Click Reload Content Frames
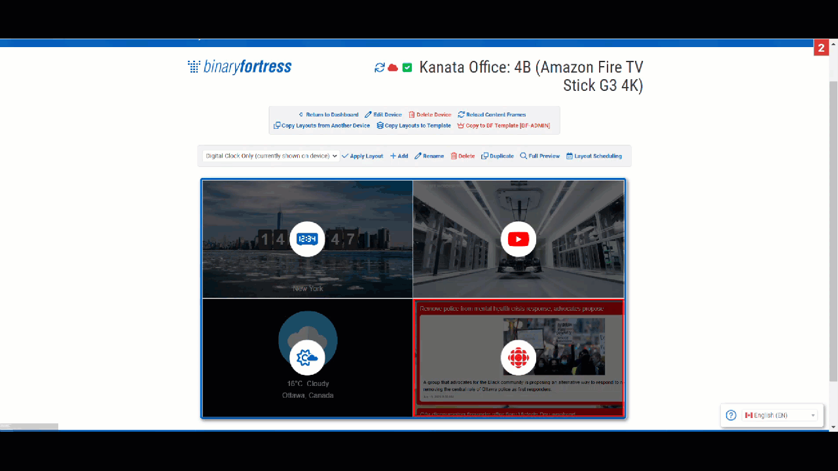Image resolution: width=838 pixels, height=471 pixels. (x=492, y=114)
